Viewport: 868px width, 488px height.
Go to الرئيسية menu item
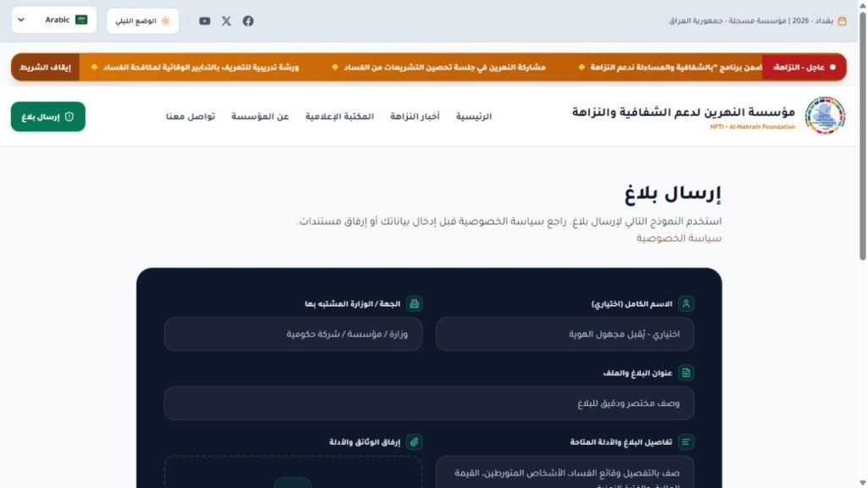click(x=474, y=116)
